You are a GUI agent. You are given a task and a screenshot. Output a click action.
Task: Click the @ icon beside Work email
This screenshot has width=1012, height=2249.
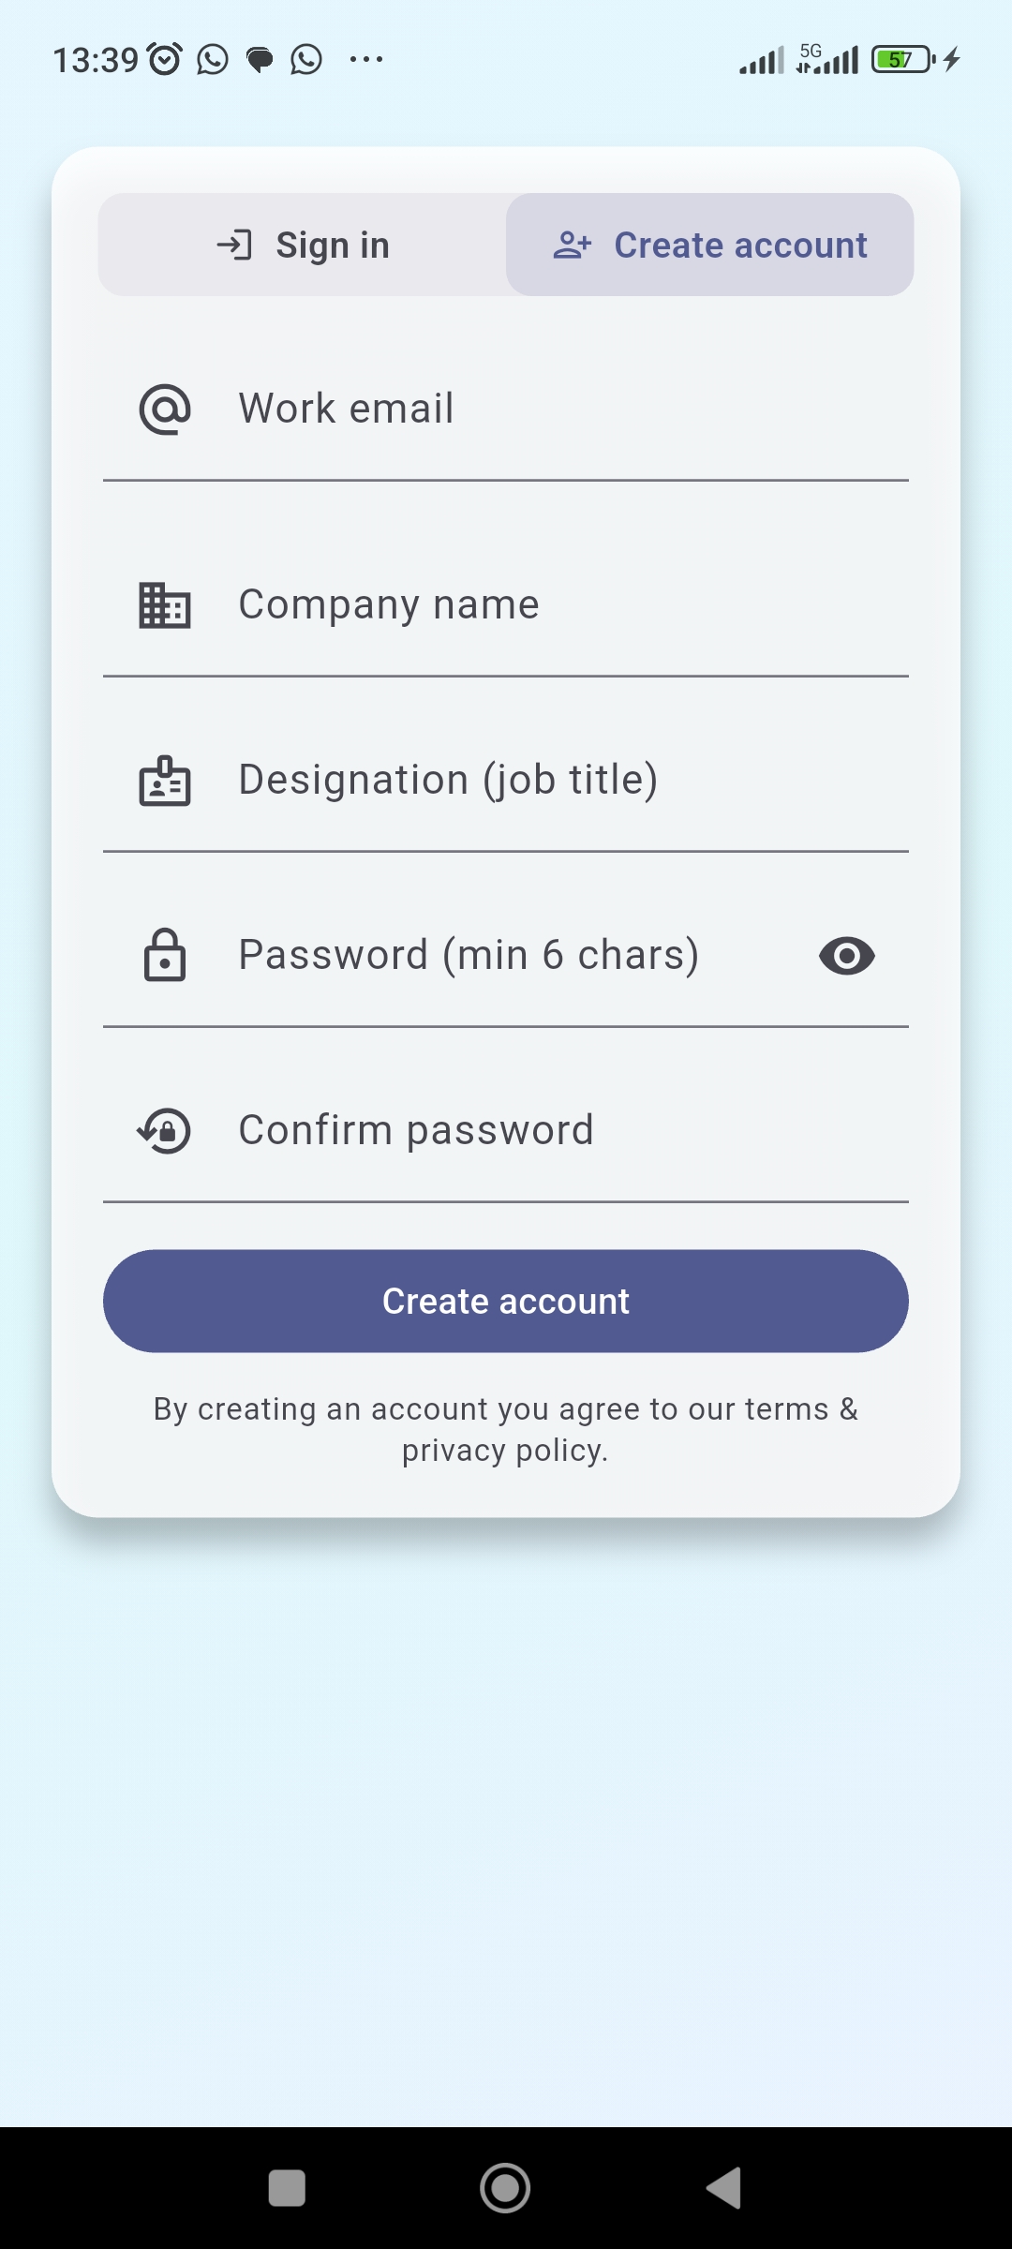pos(165,410)
